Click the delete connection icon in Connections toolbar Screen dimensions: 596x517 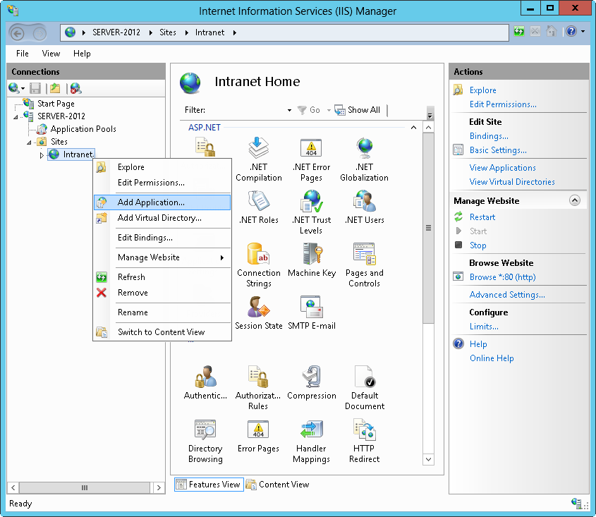pos(75,88)
